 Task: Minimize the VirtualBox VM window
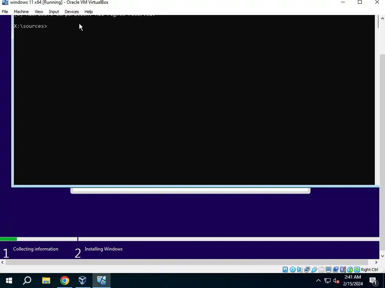click(343, 3)
